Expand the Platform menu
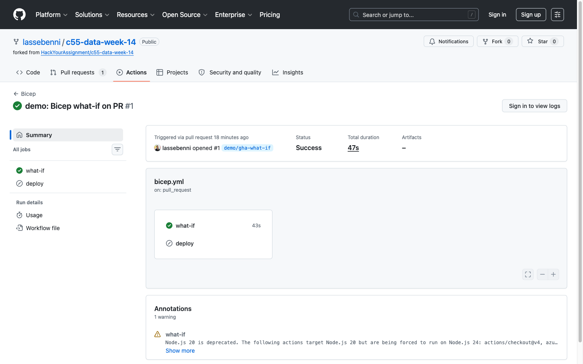The image size is (583, 364). click(51, 15)
